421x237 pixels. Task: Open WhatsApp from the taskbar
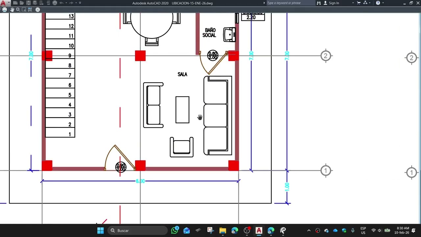pyautogui.click(x=175, y=230)
